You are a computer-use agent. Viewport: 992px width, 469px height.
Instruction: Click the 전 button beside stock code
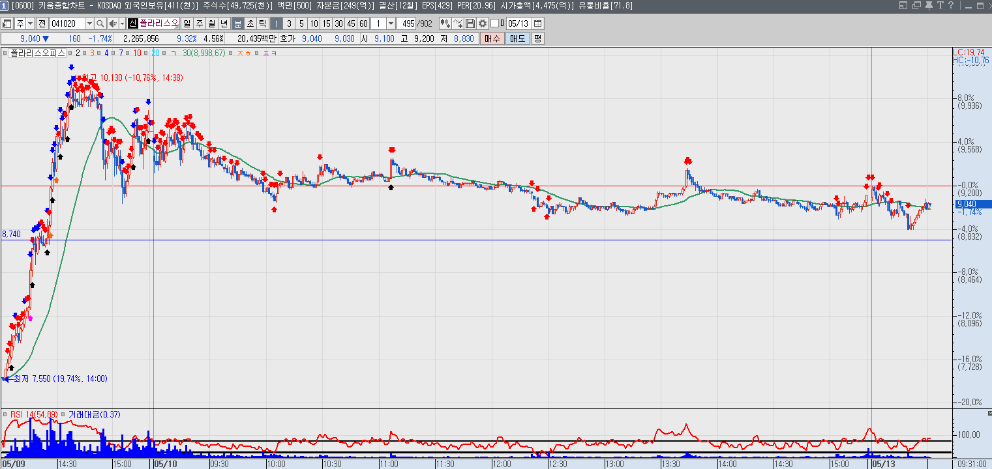point(42,23)
